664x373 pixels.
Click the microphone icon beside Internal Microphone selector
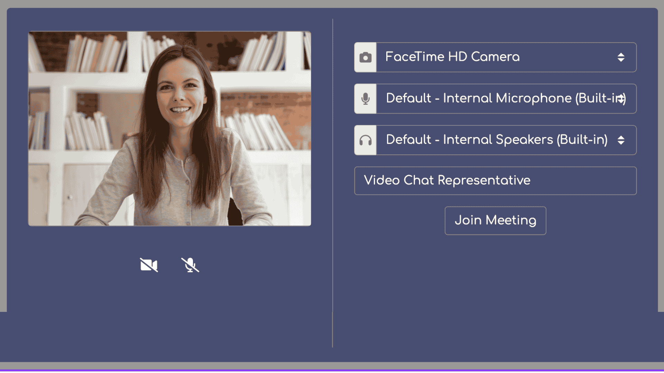365,99
